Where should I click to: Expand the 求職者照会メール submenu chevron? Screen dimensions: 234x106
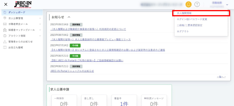[40, 24]
